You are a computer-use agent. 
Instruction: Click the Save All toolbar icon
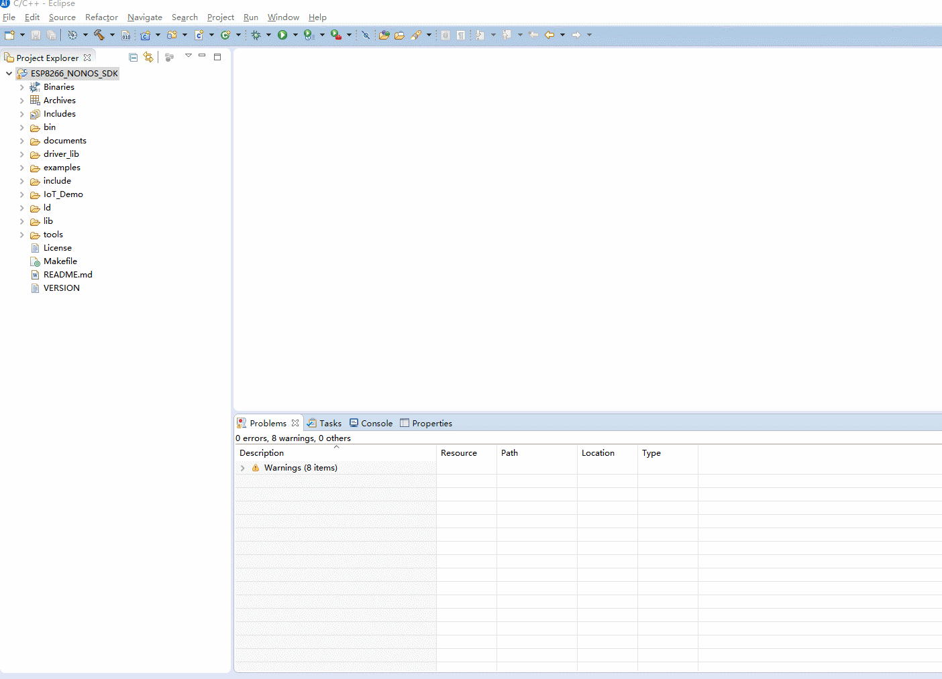pos(51,35)
